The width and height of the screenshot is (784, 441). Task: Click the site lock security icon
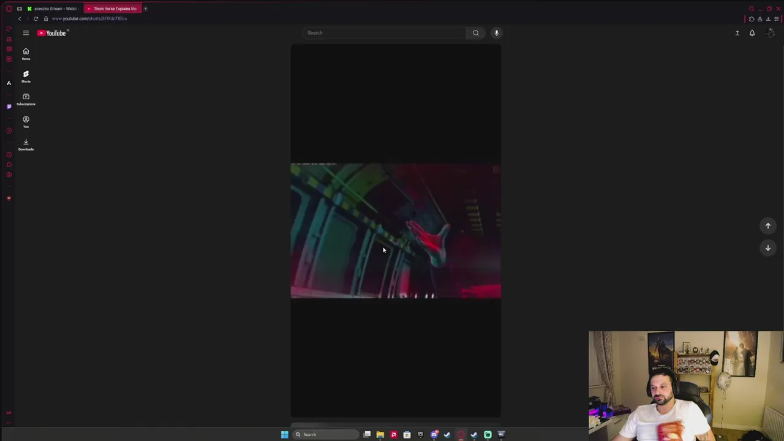tap(46, 18)
